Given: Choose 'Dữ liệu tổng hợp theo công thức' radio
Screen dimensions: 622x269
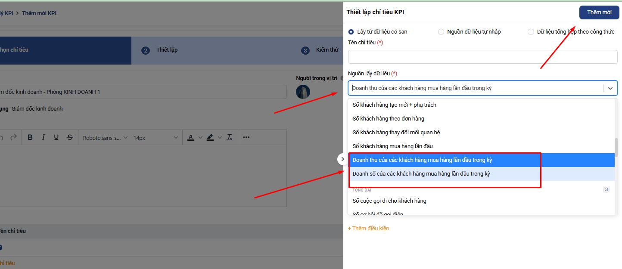Looking at the screenshot, I should (x=531, y=32).
